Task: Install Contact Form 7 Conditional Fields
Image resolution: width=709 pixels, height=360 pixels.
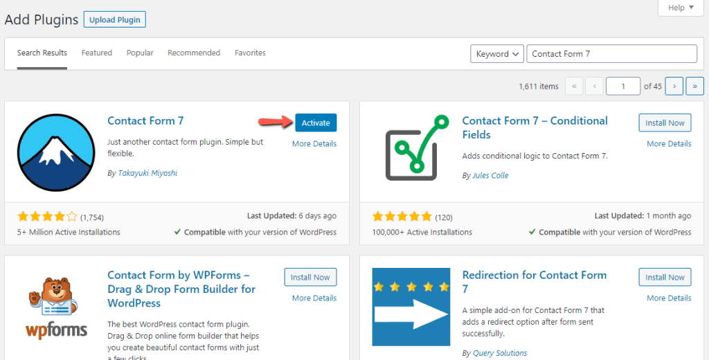Action: point(665,123)
